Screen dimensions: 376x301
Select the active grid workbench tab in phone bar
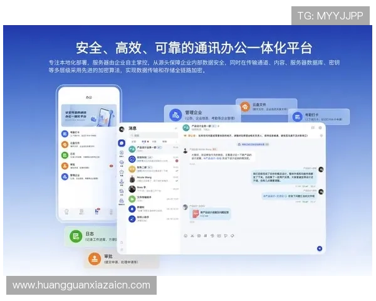tap(97, 211)
